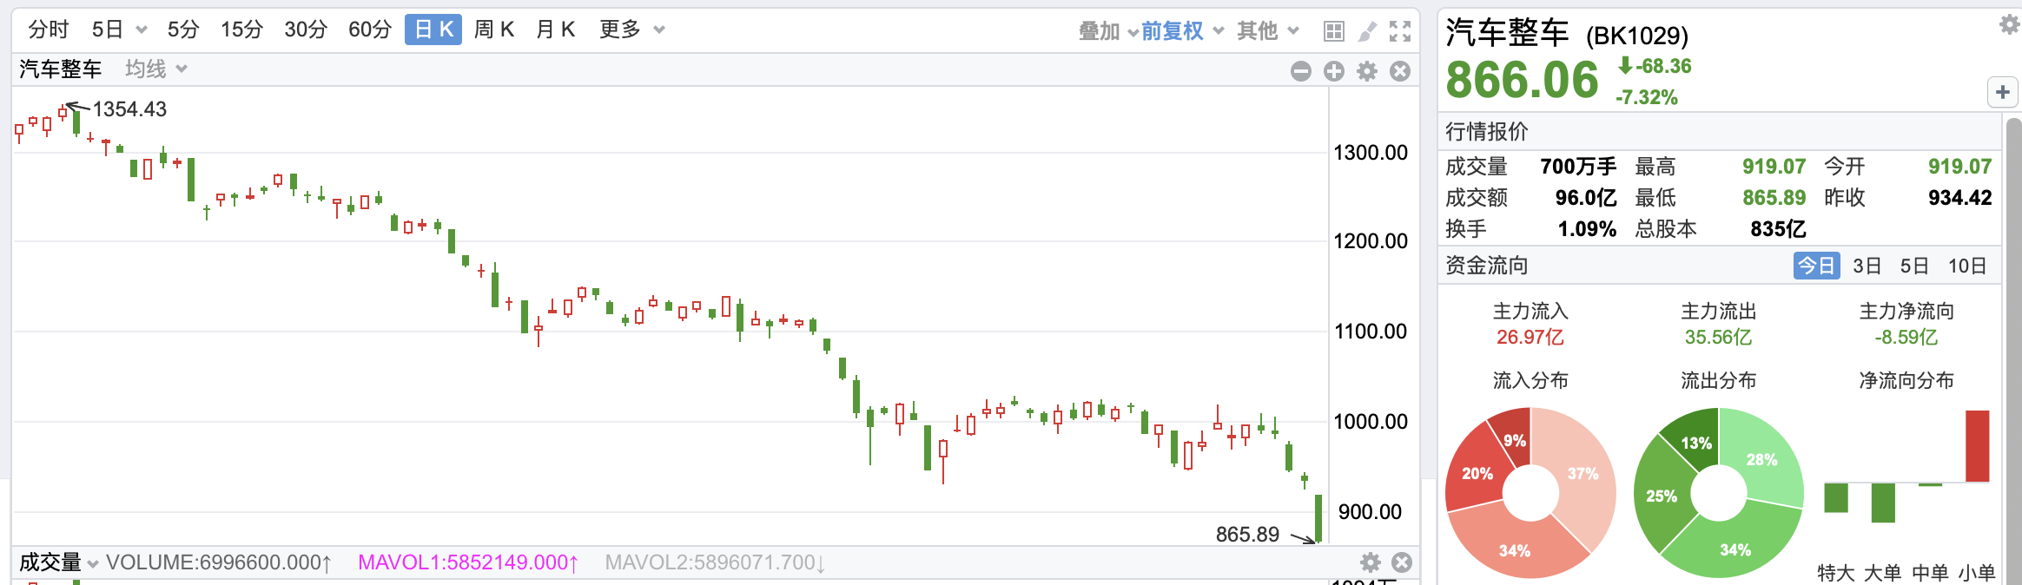Open the 更多 more periods dropdown
The height and width of the screenshot is (585, 2022).
tap(632, 30)
